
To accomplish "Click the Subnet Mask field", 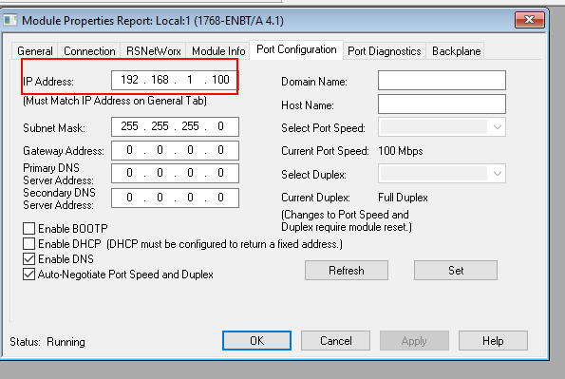I will pyautogui.click(x=175, y=126).
